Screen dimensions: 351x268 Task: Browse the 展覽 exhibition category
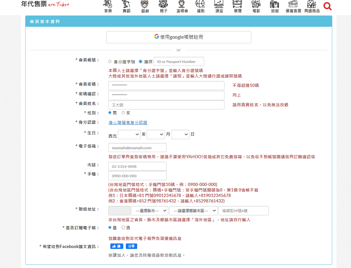(x=237, y=6)
